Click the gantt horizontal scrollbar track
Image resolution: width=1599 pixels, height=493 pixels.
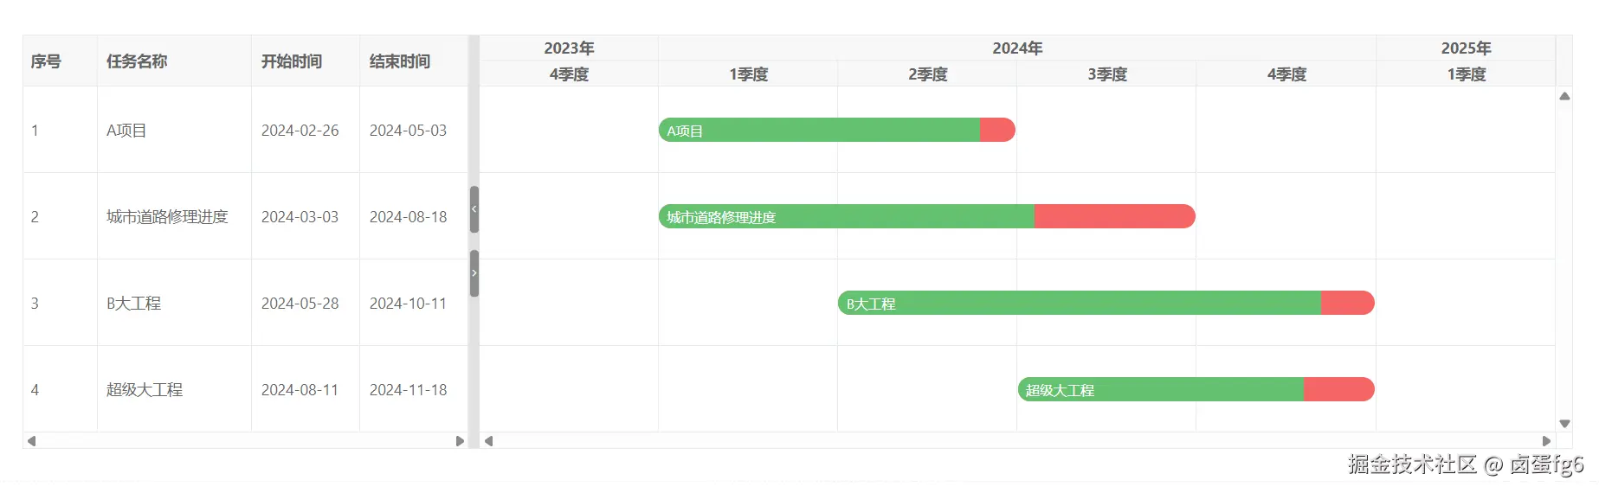point(1017,441)
